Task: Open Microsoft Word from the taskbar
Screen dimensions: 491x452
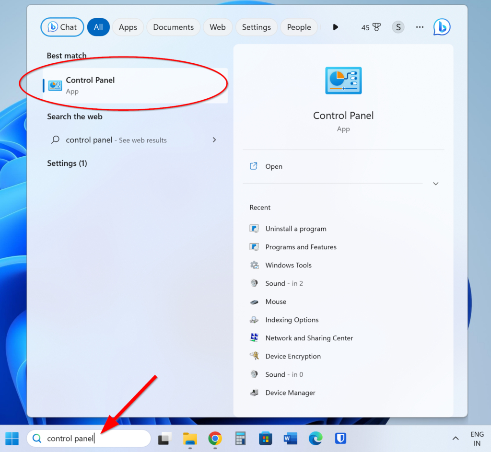Action: pos(290,438)
